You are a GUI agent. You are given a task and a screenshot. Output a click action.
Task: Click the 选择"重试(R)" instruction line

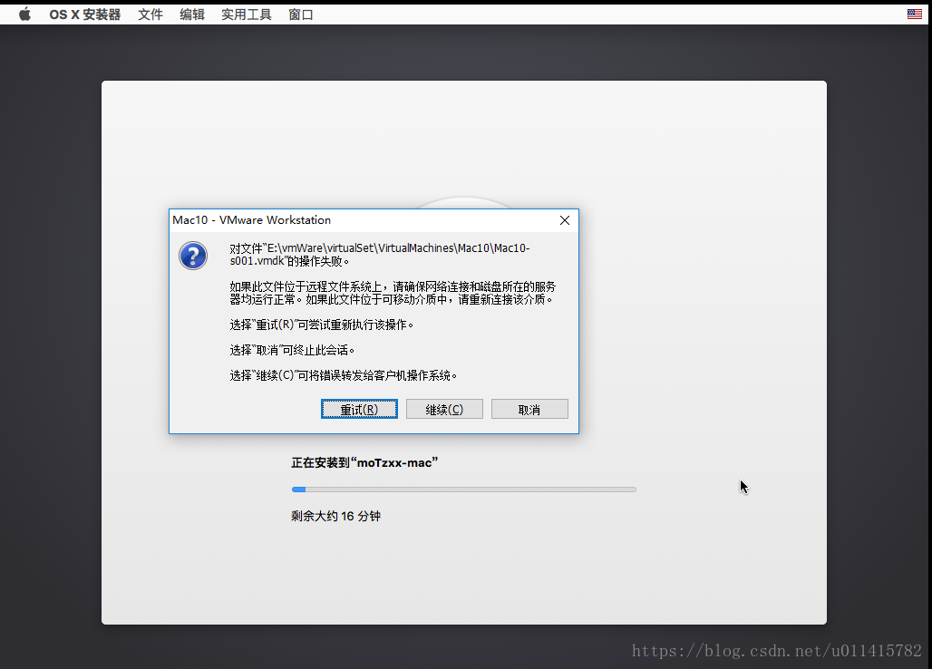tap(322, 325)
